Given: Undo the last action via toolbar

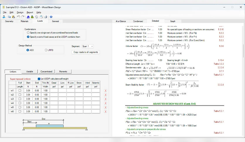Looking at the screenshot, I should [18, 17].
